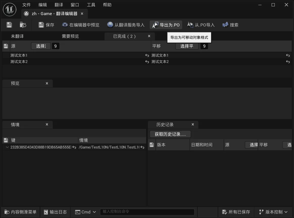Screen dimensions: 294x218
Task: Click 所有已保存 save status icon
Action: click(x=236, y=212)
